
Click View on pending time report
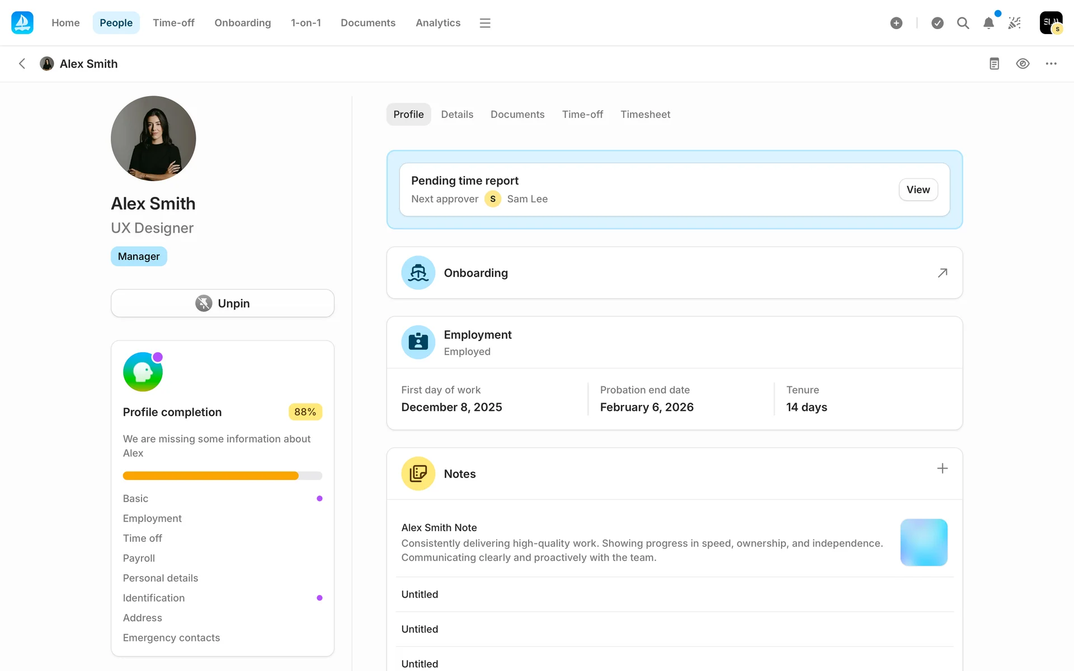pyautogui.click(x=918, y=190)
